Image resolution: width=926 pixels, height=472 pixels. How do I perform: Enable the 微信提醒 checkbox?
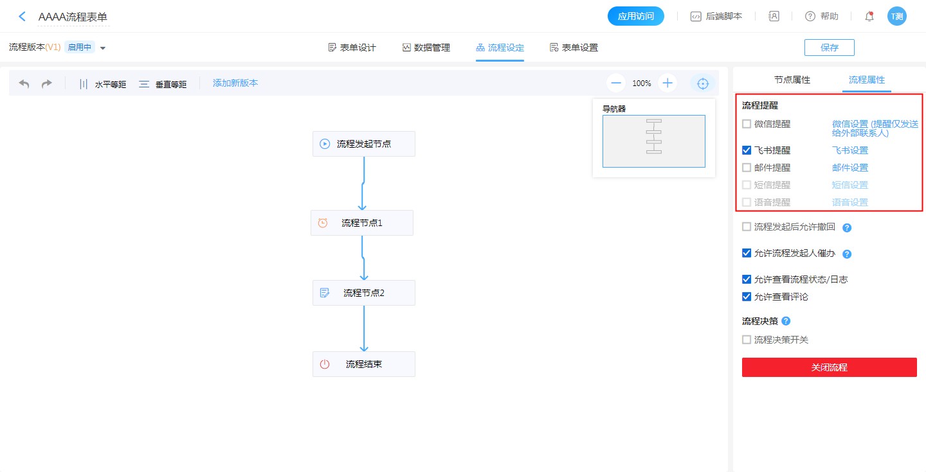pyautogui.click(x=747, y=124)
